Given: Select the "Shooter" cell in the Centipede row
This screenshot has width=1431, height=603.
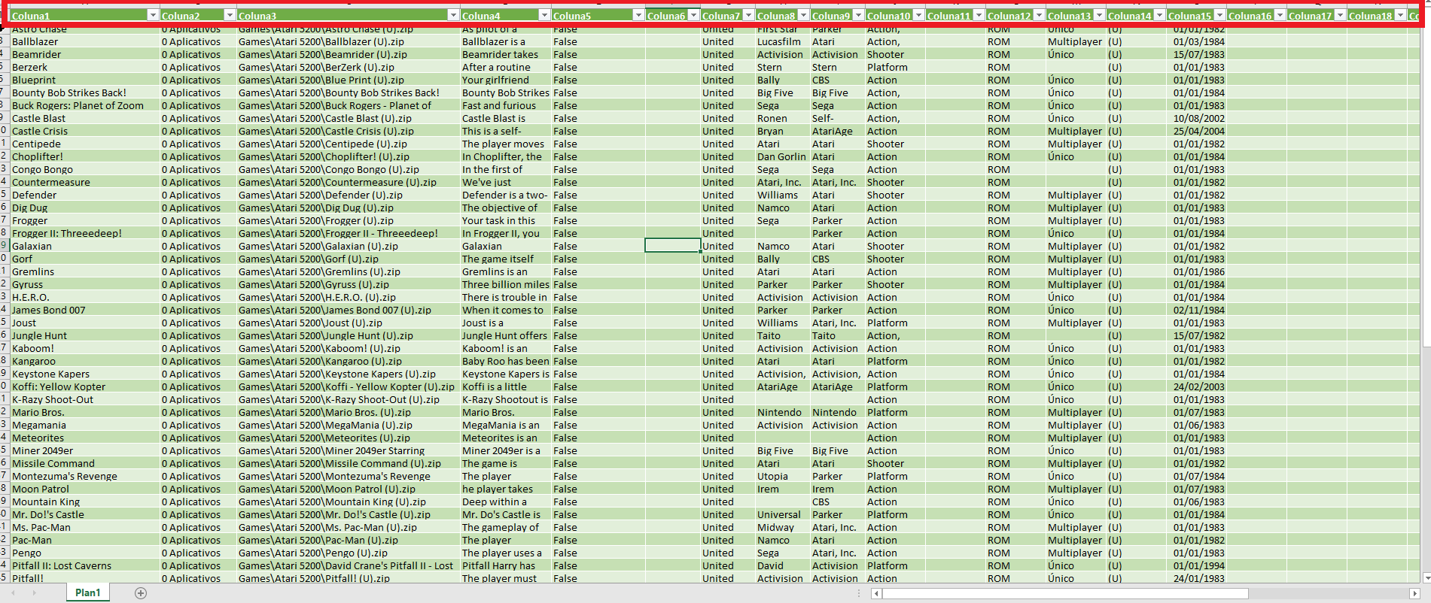Looking at the screenshot, I should coord(895,144).
